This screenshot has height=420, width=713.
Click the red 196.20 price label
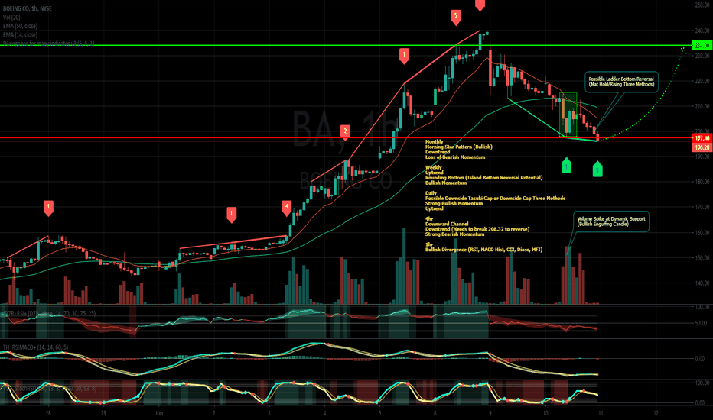coord(702,147)
